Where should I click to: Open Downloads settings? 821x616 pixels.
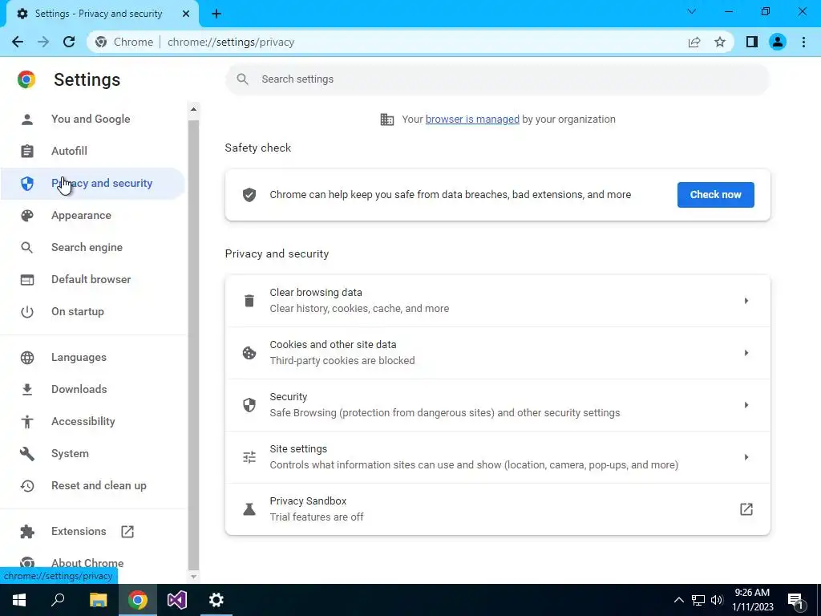93,389
